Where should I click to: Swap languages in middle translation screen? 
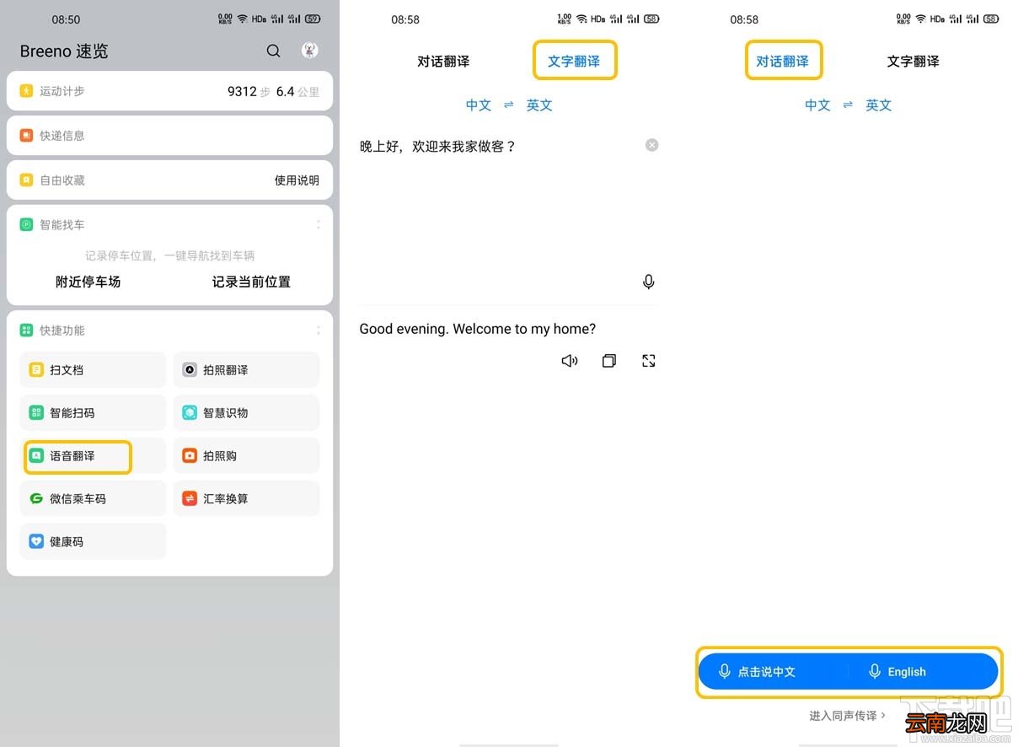click(x=509, y=105)
